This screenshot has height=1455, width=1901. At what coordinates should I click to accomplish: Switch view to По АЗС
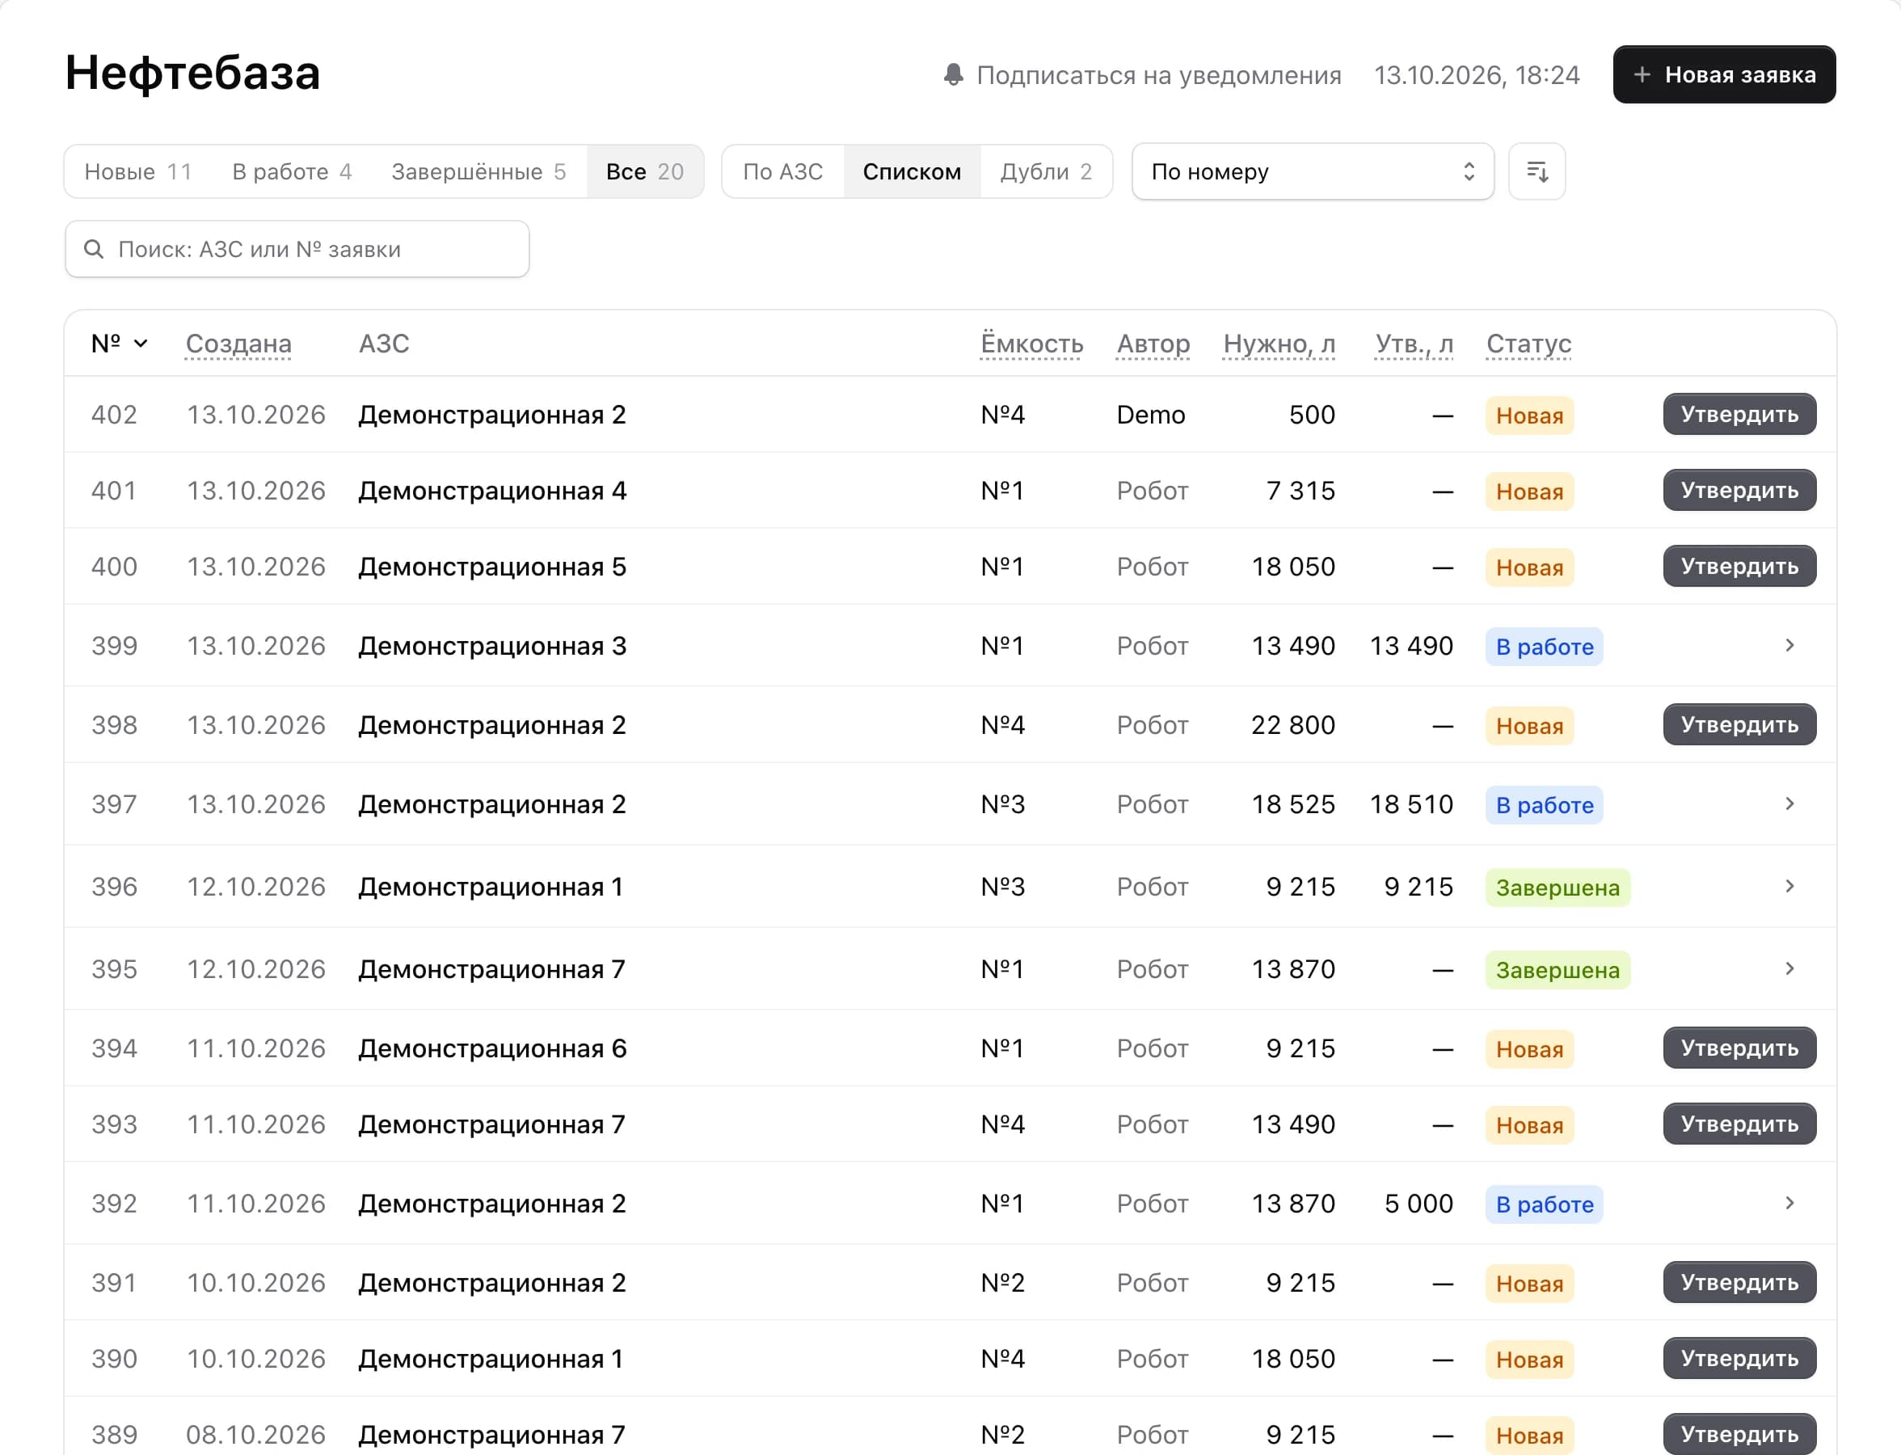(x=783, y=171)
